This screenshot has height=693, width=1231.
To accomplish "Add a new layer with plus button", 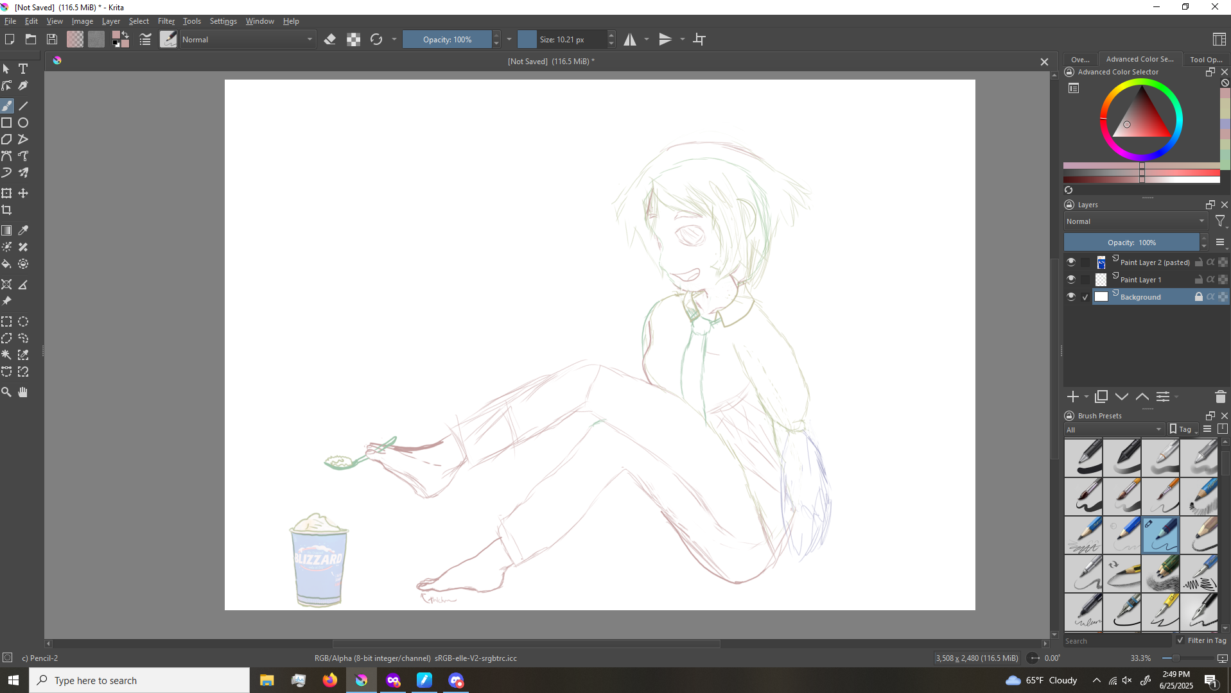I will click(1073, 397).
